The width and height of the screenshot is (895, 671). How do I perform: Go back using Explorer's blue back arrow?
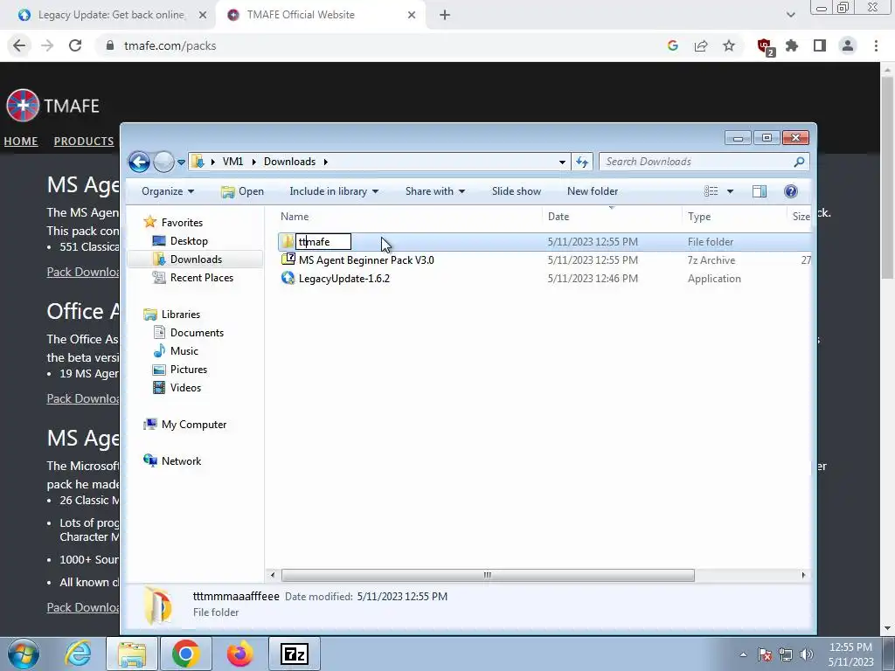click(x=139, y=162)
